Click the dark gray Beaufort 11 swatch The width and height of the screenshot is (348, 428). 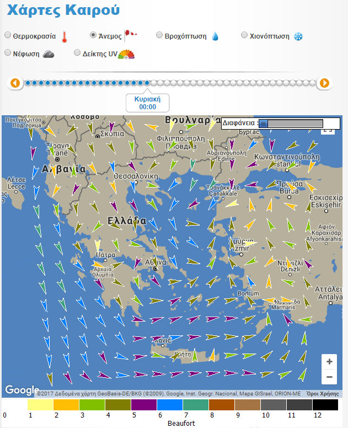(299, 405)
